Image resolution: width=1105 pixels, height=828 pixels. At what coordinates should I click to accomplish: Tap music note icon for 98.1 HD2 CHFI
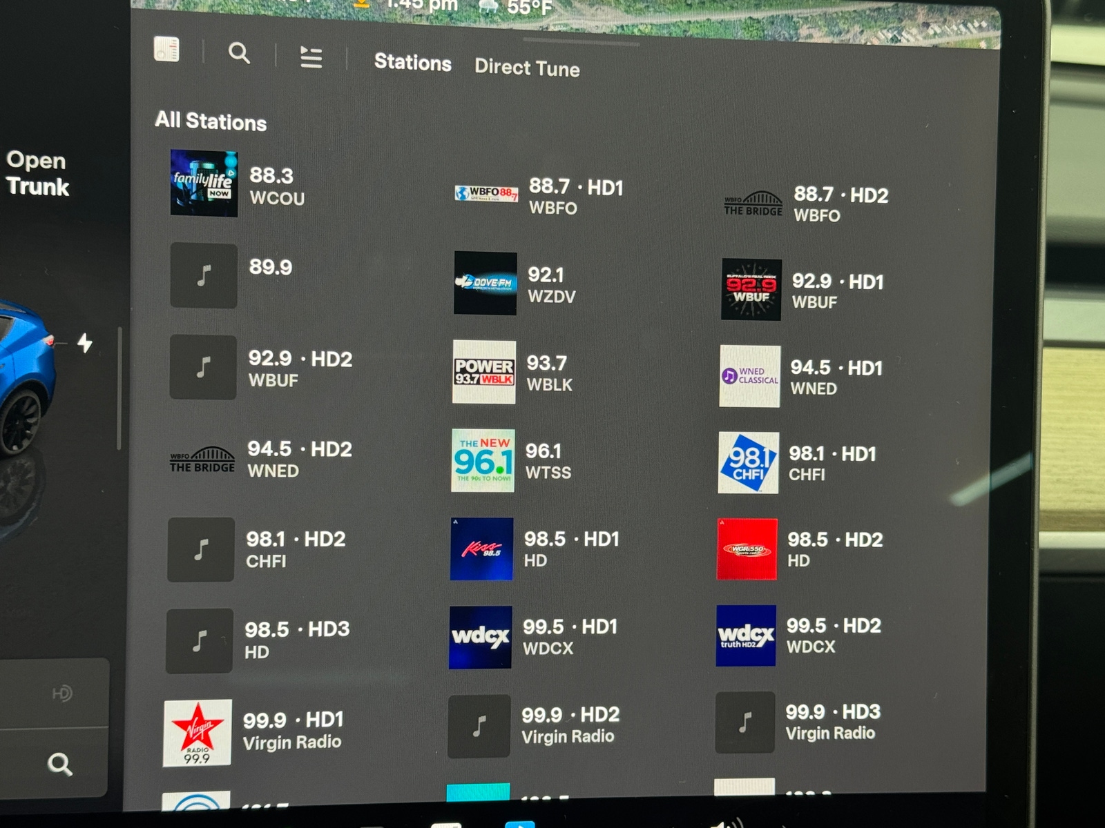pos(201,550)
